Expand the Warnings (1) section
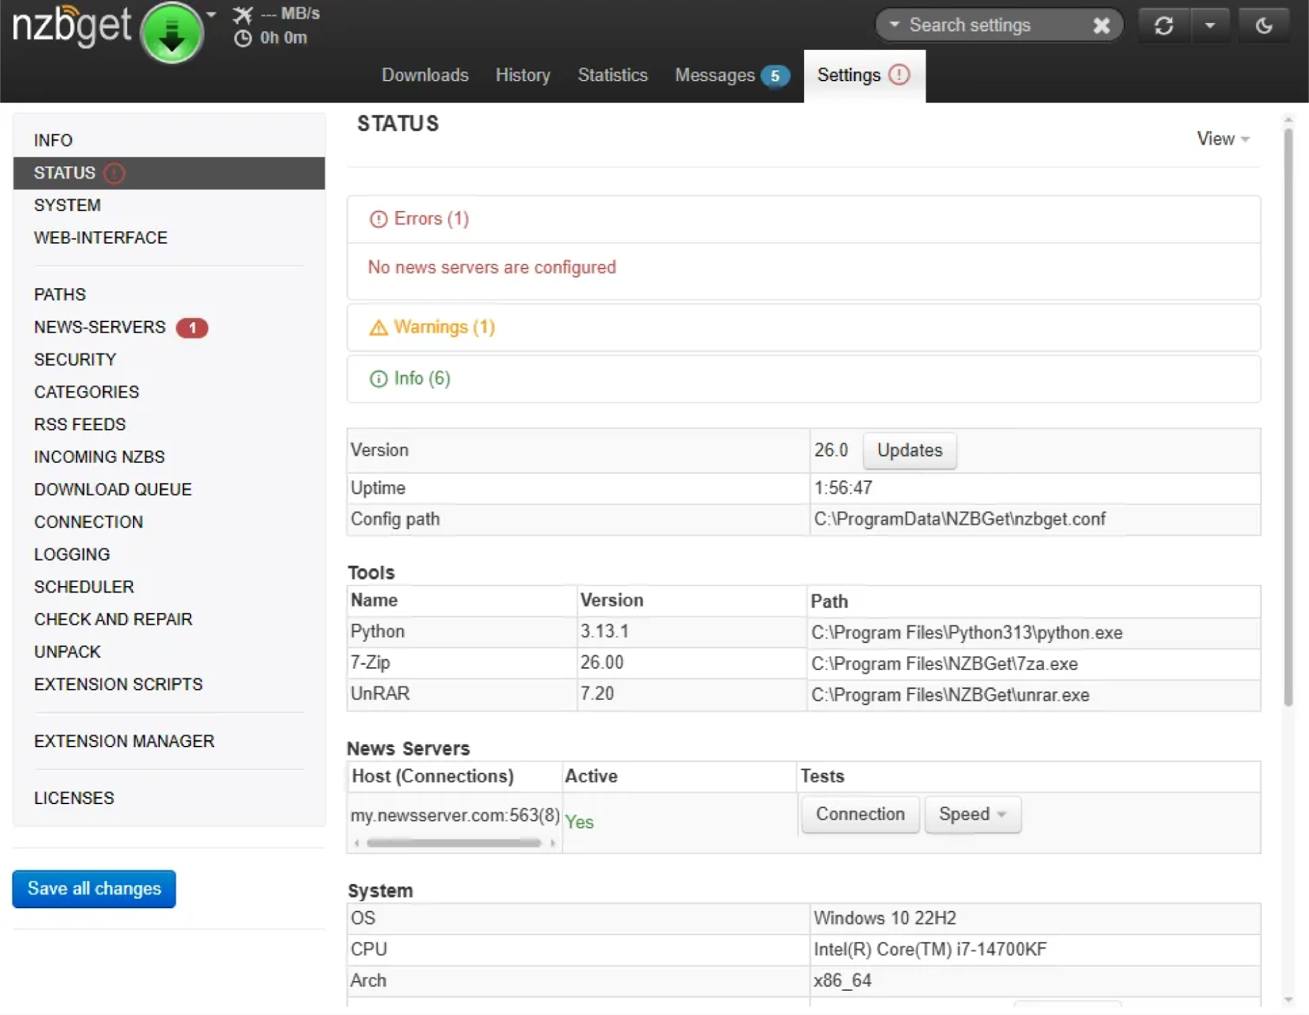This screenshot has height=1015, width=1309. (x=444, y=327)
